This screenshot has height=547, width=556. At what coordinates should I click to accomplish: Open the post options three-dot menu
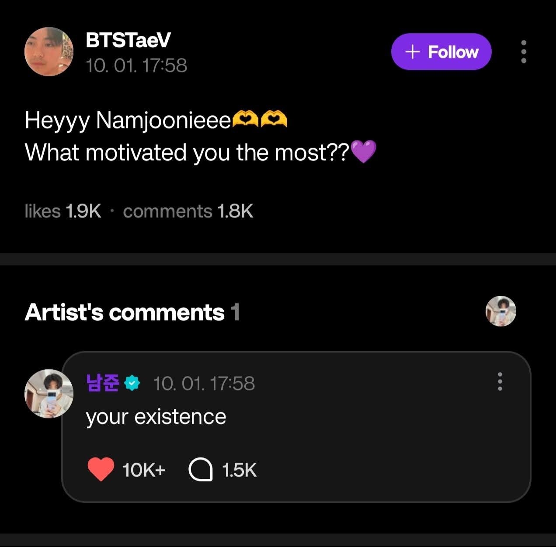pos(524,52)
